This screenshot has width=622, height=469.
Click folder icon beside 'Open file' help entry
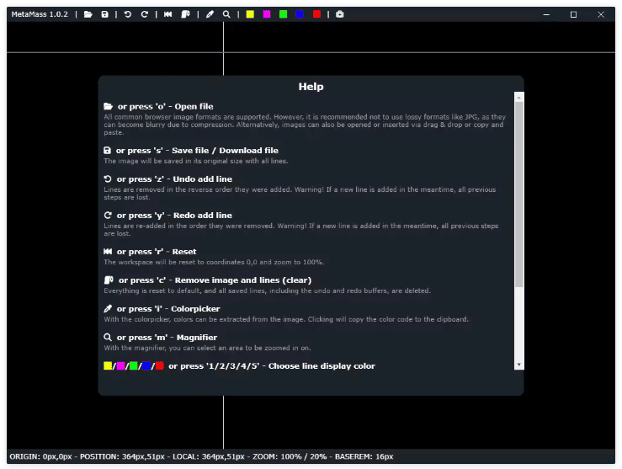[x=108, y=106]
